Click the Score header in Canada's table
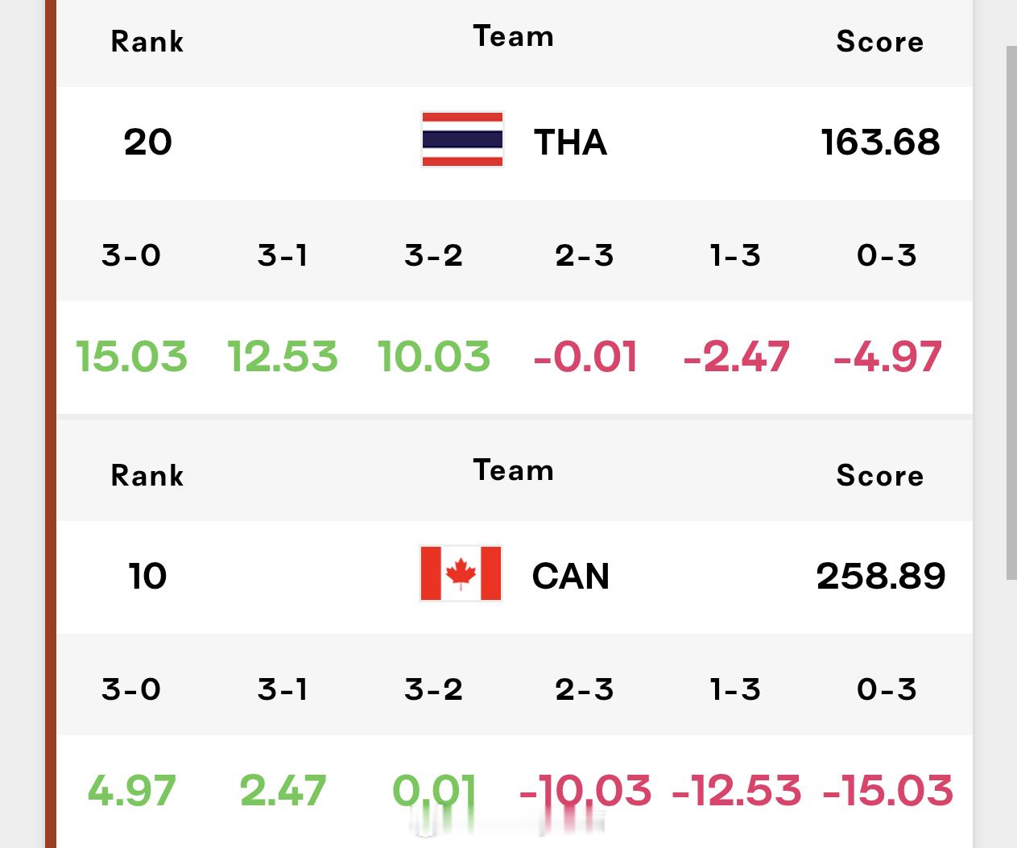Screen dimensions: 1017x848 pos(879,476)
